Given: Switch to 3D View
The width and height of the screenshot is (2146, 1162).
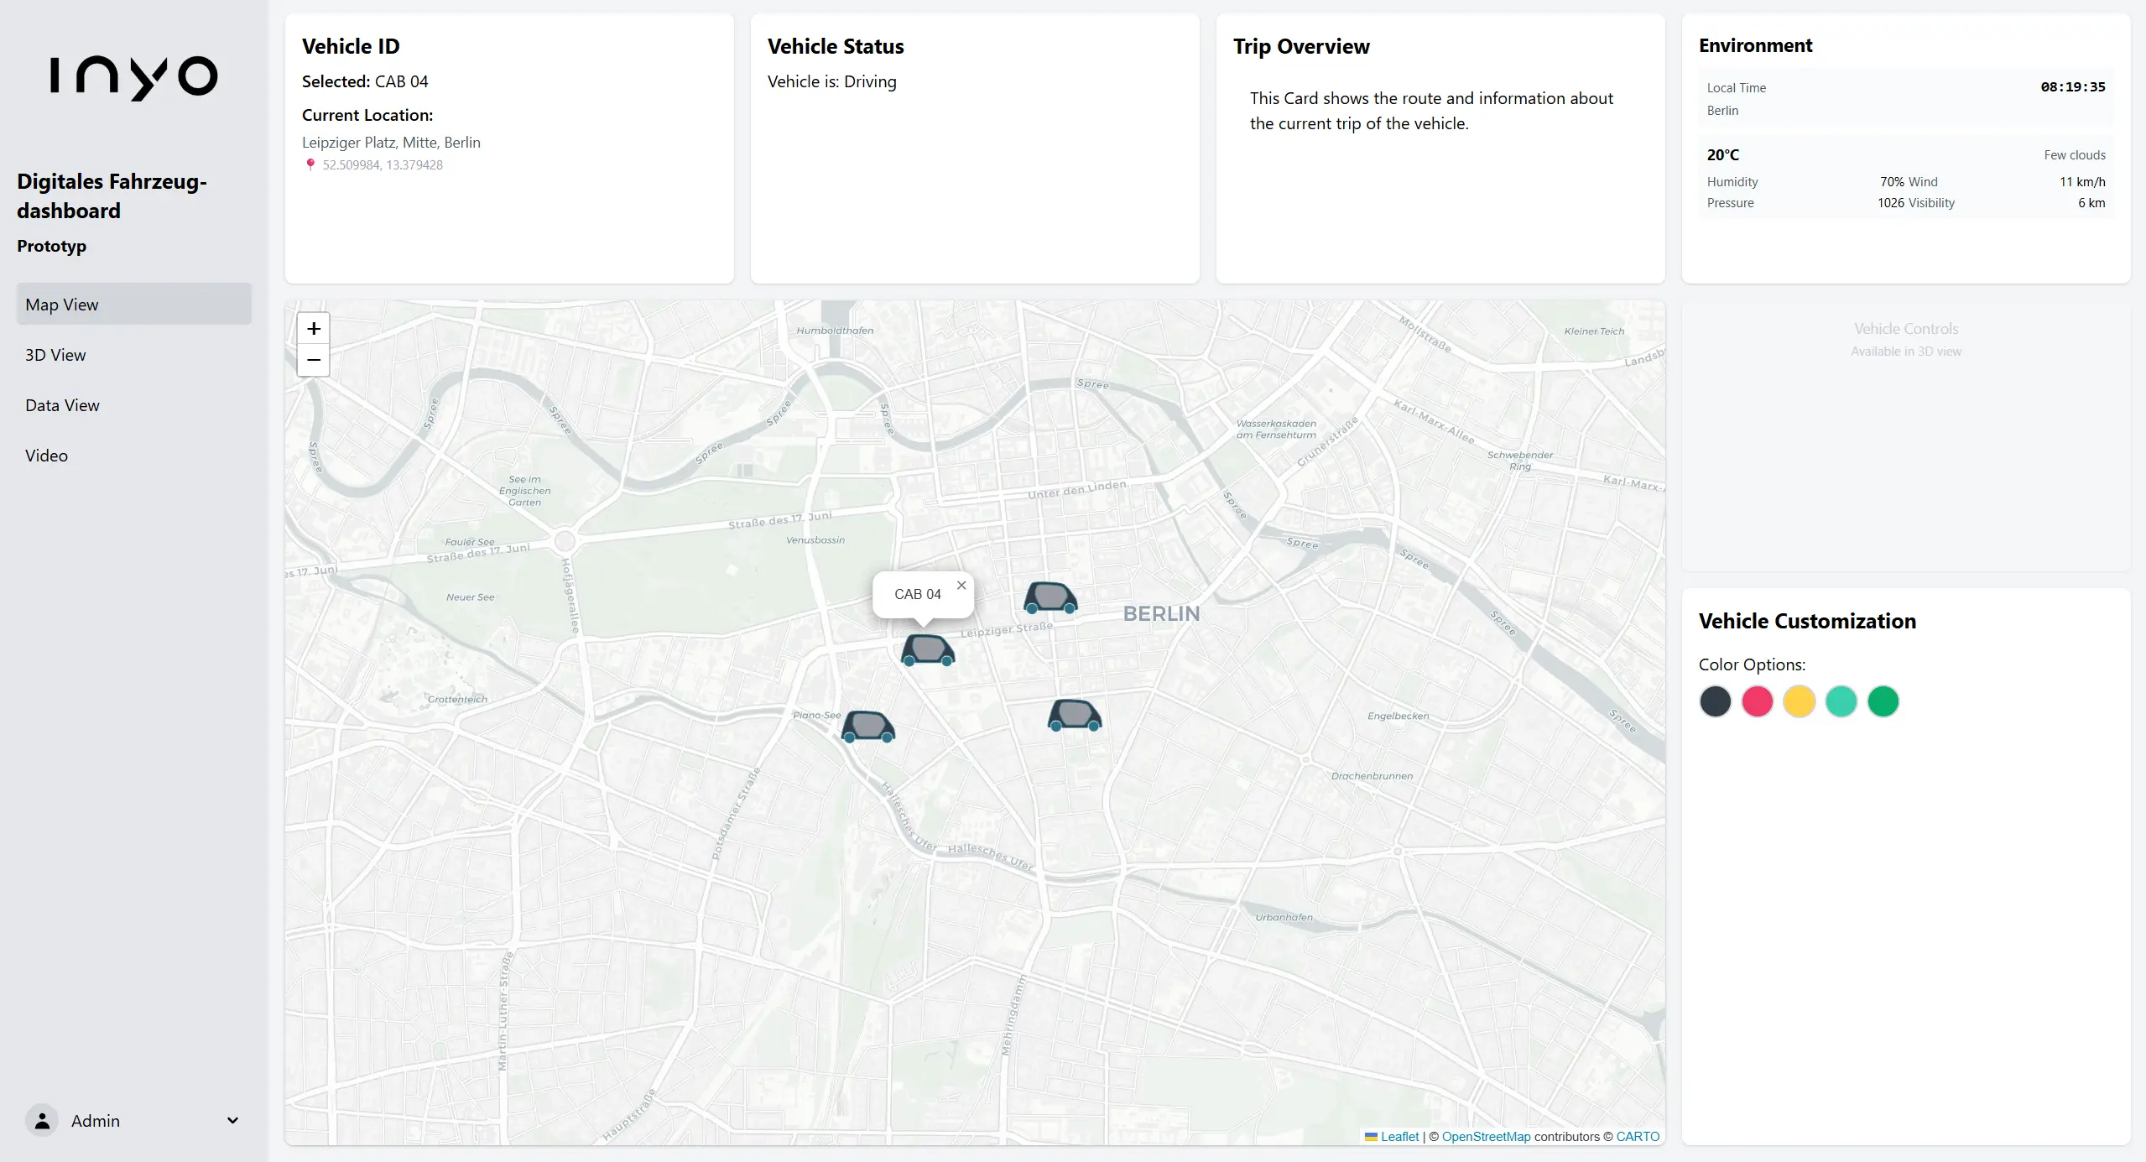Looking at the screenshot, I should point(134,355).
